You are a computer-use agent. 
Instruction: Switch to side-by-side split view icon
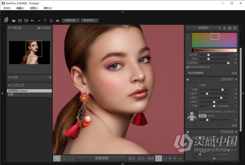(64, 158)
